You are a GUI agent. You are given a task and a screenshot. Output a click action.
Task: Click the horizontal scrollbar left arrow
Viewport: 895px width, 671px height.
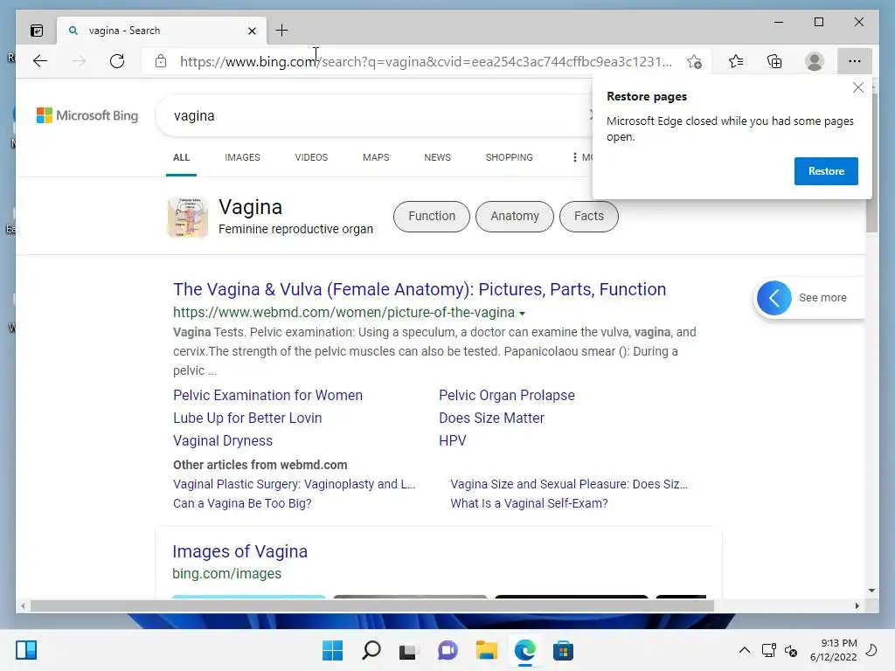[x=22, y=606]
